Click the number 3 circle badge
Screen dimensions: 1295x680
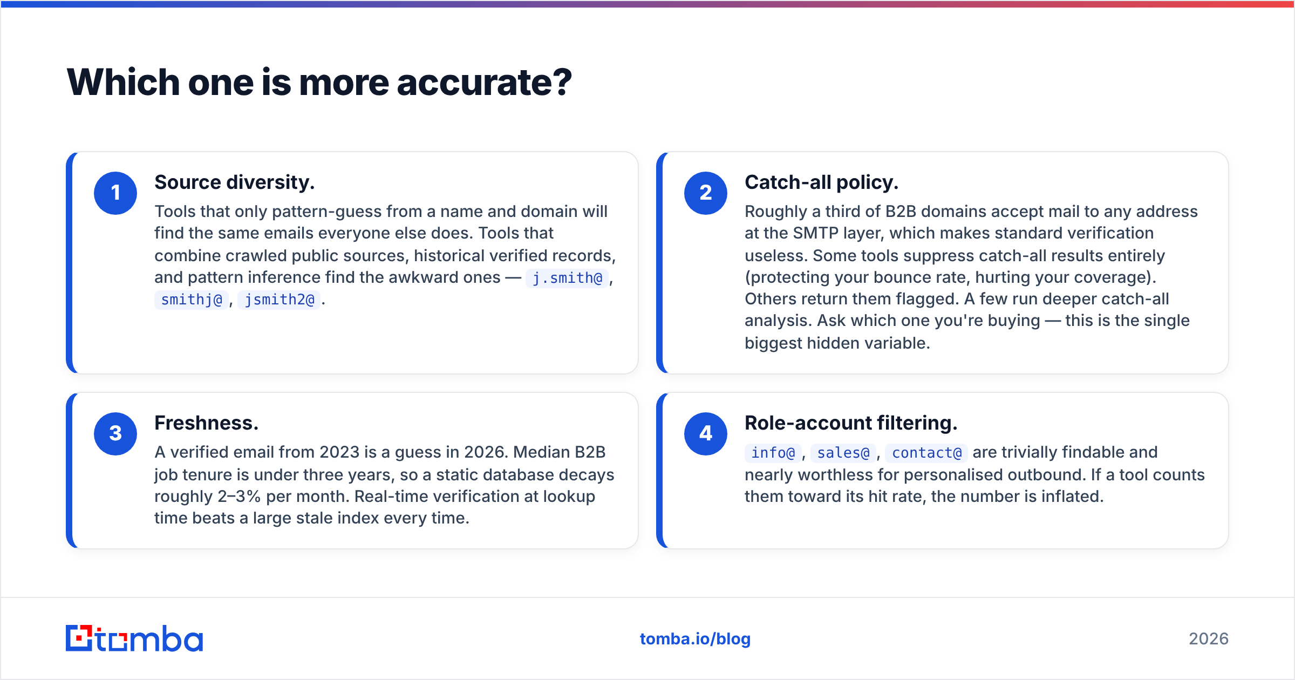point(115,434)
